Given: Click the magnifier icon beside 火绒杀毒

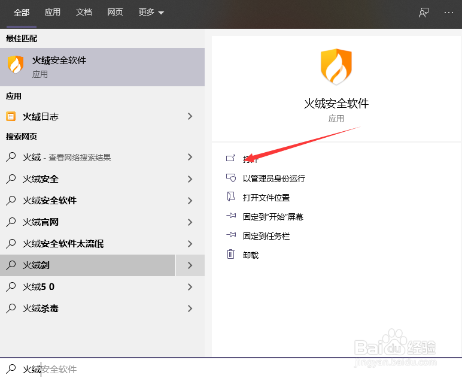Looking at the screenshot, I should click(x=11, y=309).
